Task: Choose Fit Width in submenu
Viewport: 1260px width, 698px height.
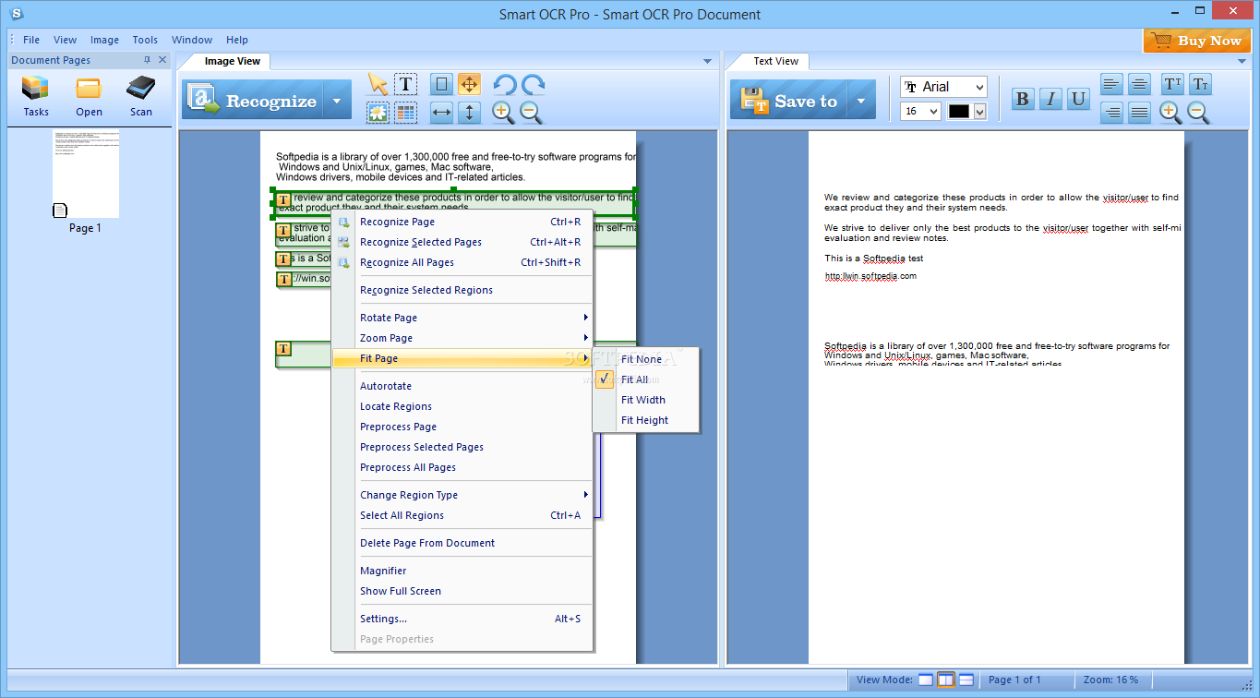Action: pyautogui.click(x=646, y=400)
